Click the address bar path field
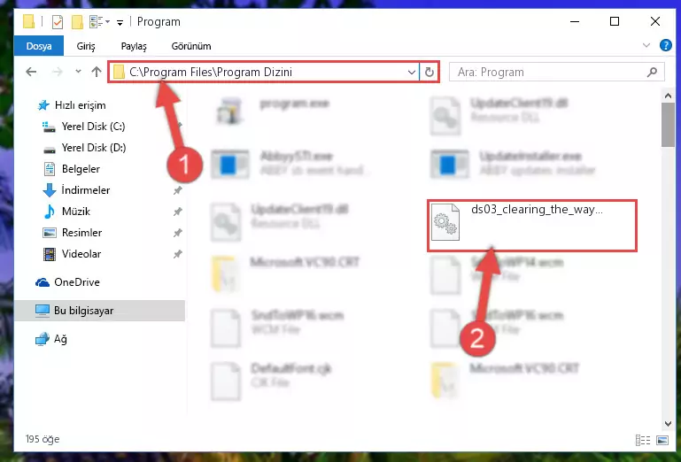The width and height of the screenshot is (681, 462). tap(265, 72)
